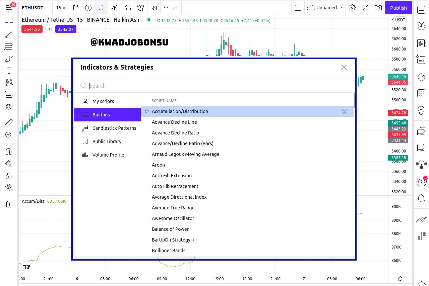Select the crosshair cursor tool
Image resolution: width=429 pixels, height=286 pixels.
point(9,23)
